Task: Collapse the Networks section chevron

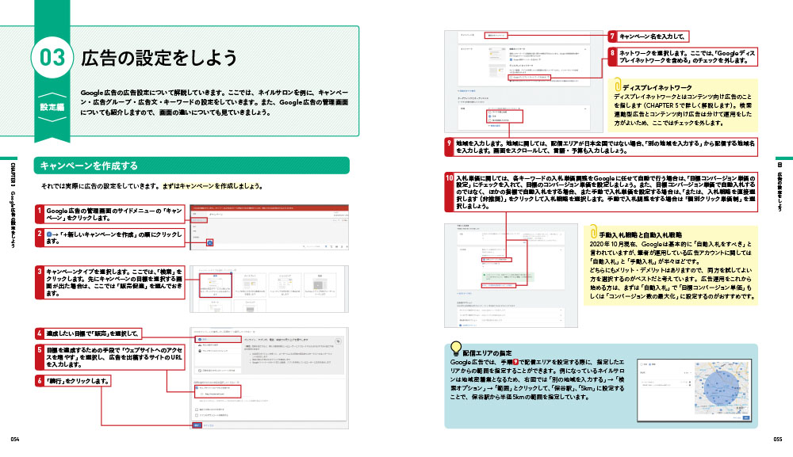Action: [x=585, y=49]
